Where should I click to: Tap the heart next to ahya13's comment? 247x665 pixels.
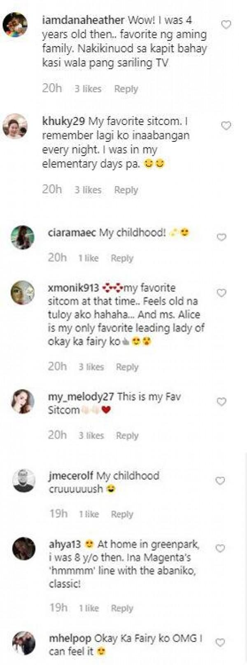[x=221, y=548]
